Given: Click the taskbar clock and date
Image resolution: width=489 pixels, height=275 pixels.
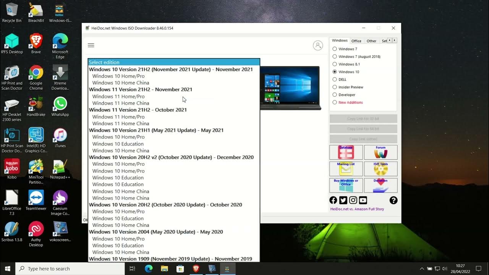Looking at the screenshot, I should point(460,269).
